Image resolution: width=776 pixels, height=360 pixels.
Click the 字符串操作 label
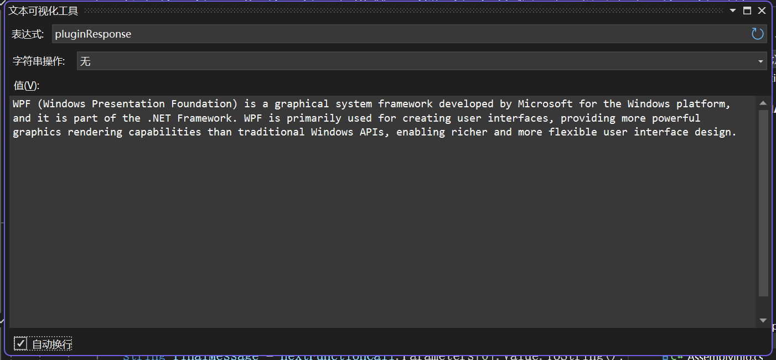point(39,61)
